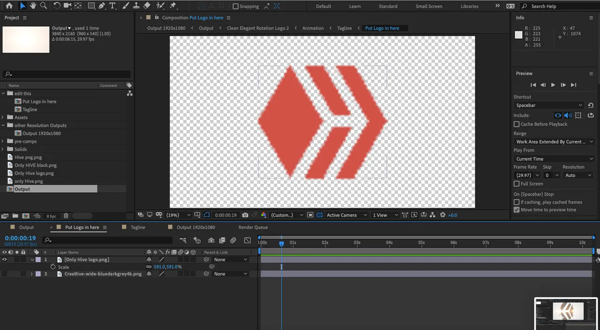
Task: Enable the Snapping checkbox
Action: click(x=236, y=6)
